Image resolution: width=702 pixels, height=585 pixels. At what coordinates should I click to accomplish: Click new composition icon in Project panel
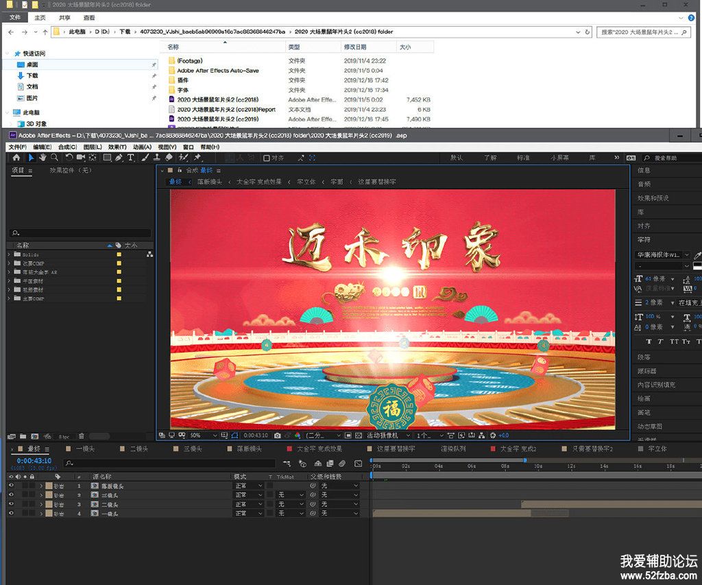click(x=34, y=436)
